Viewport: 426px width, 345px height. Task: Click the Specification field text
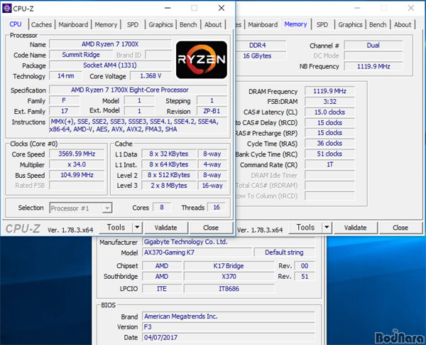[138, 90]
